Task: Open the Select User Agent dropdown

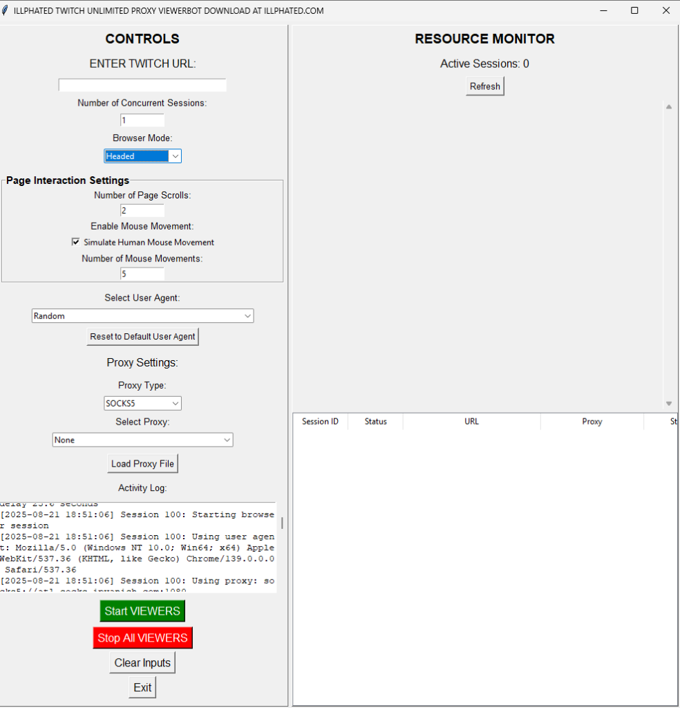Action: 142,315
